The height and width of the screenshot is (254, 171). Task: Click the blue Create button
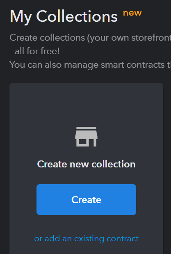coord(86,199)
